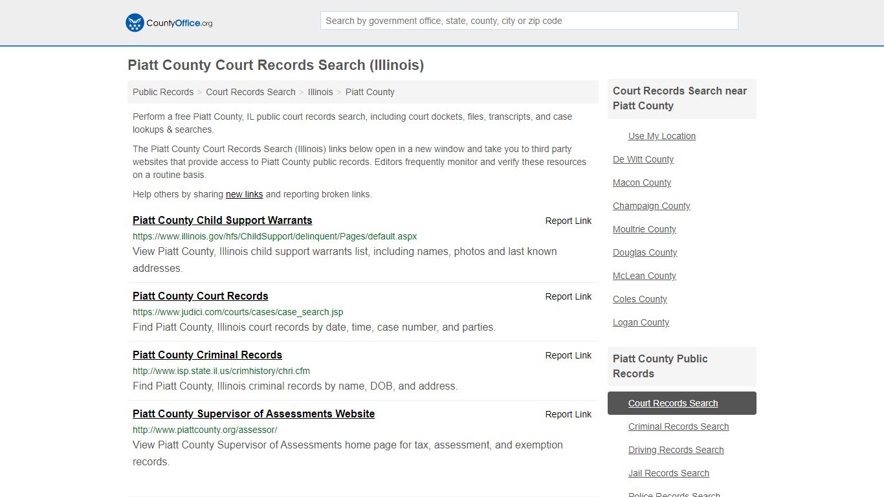Focus the government office search field
Viewport: 884px width, 497px height.
[x=529, y=21]
